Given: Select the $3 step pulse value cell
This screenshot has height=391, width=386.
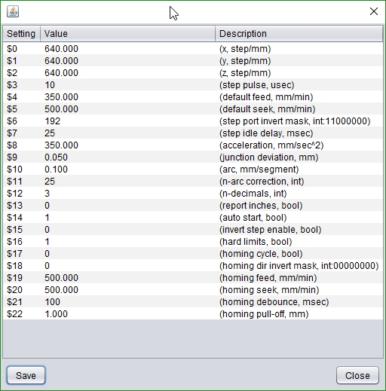Looking at the screenshot, I should [128, 84].
